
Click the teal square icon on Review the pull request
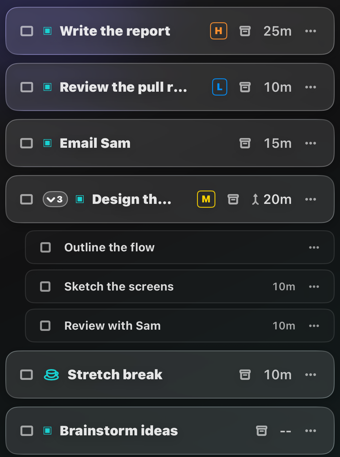(47, 87)
